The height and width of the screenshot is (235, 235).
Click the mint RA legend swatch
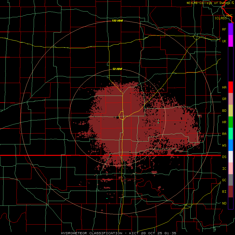point(231,134)
